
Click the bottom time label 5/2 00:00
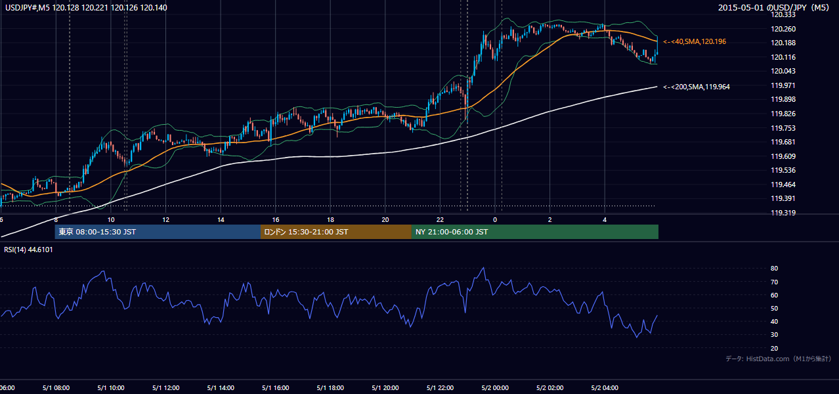click(x=495, y=388)
